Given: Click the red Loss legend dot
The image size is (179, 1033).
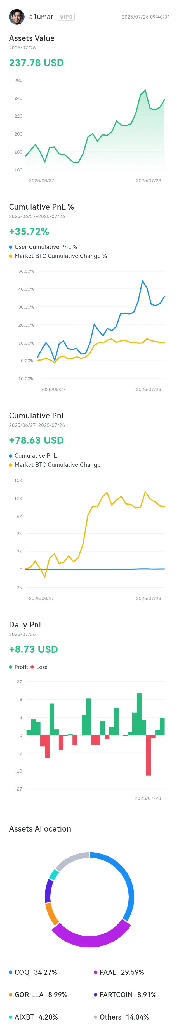Looking at the screenshot, I should (x=32, y=667).
